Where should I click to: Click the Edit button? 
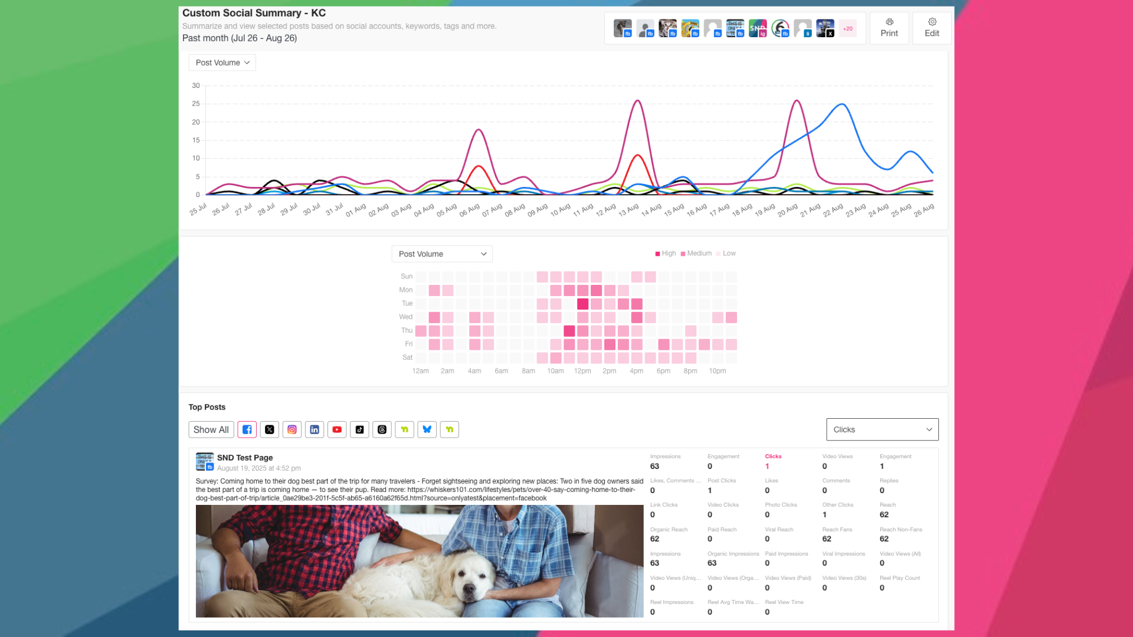(932, 28)
